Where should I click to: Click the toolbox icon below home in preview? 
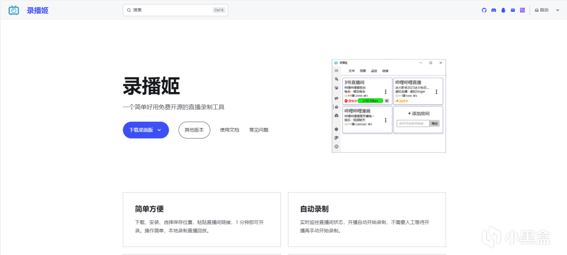(x=336, y=116)
